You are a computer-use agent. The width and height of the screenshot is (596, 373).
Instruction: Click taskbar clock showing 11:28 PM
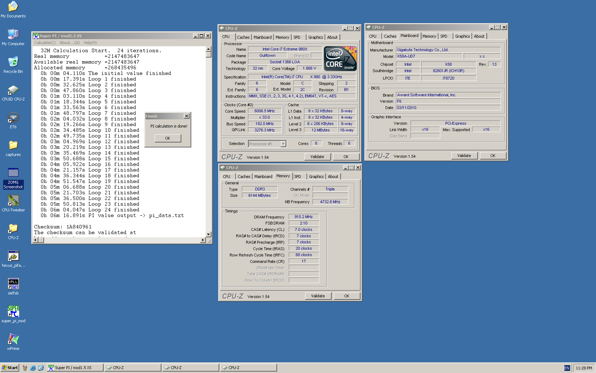[584, 368]
